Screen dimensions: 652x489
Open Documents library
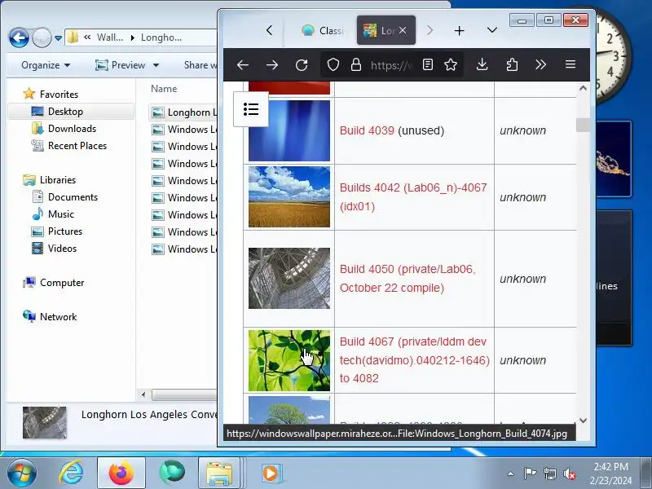click(x=73, y=197)
